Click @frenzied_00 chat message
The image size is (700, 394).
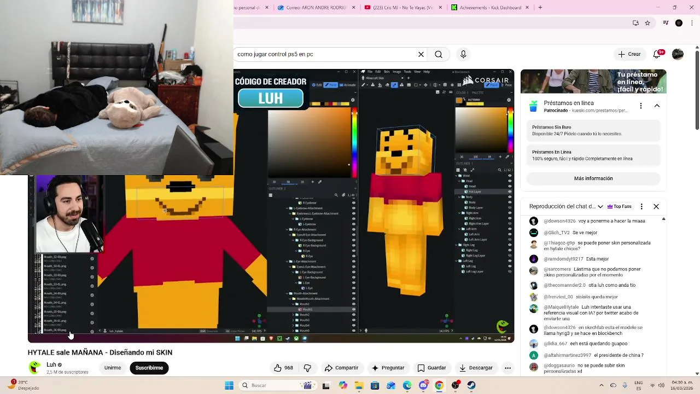[x=573, y=297]
